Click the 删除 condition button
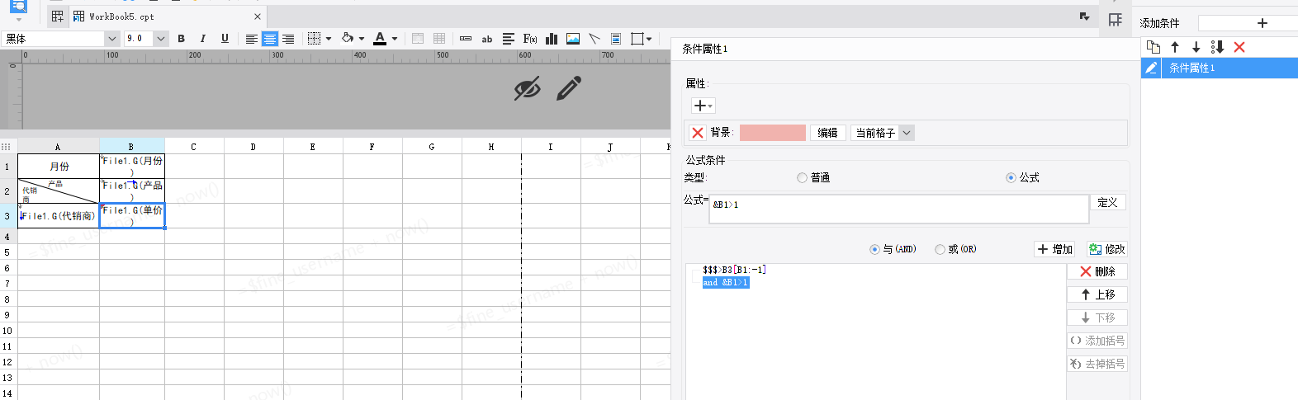The image size is (1298, 400). point(1097,271)
